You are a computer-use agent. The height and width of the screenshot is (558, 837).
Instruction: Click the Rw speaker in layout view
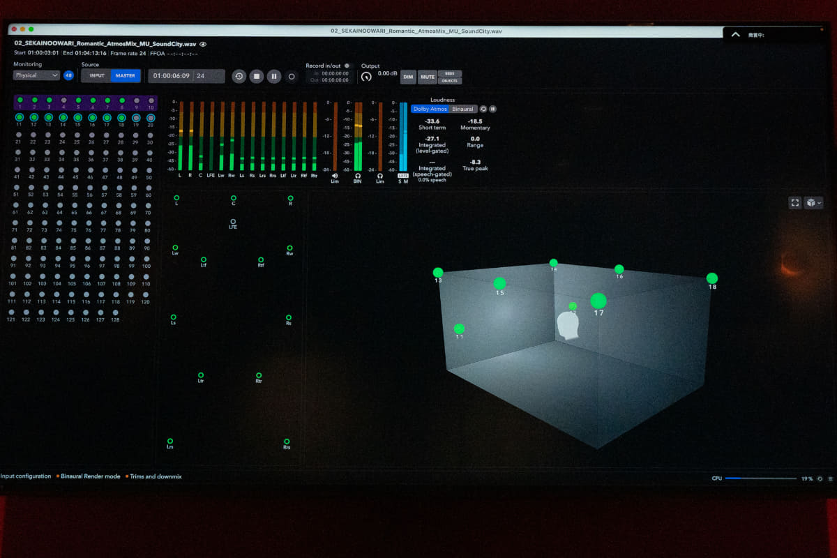tap(289, 248)
